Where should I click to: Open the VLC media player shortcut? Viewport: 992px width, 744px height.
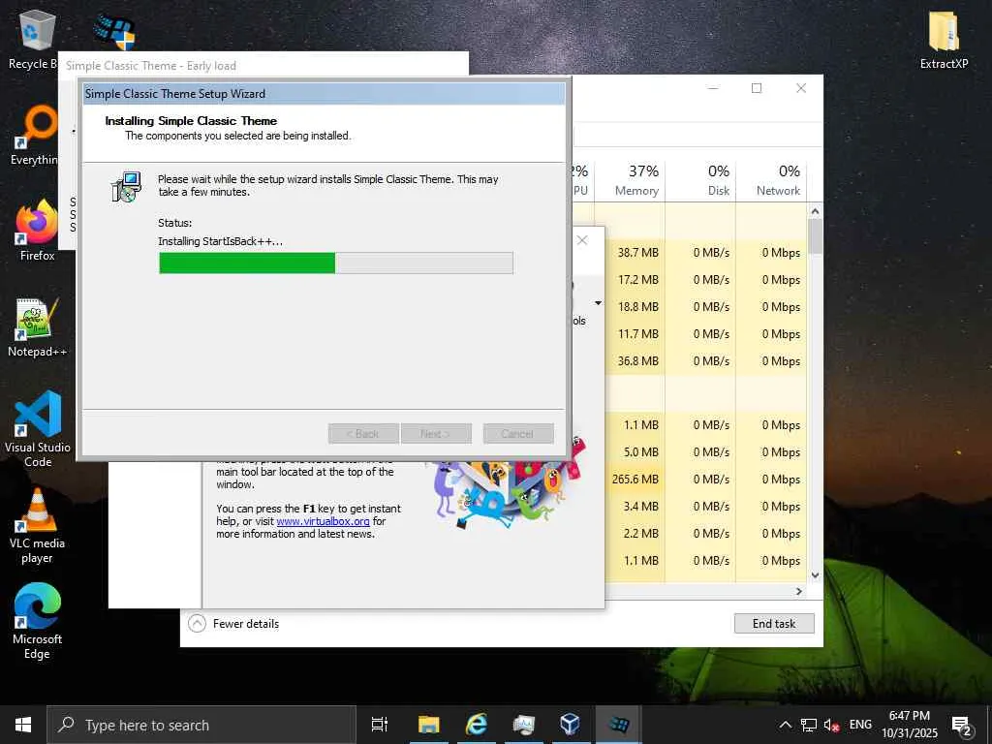tap(37, 525)
